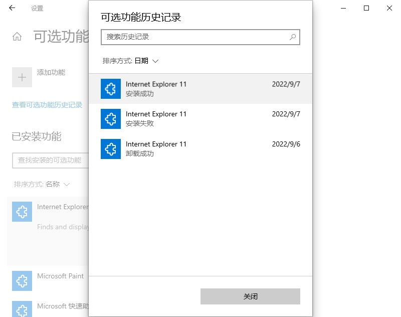The image size is (401, 317).
Task: Minimize the Settings window
Action: 343,8
